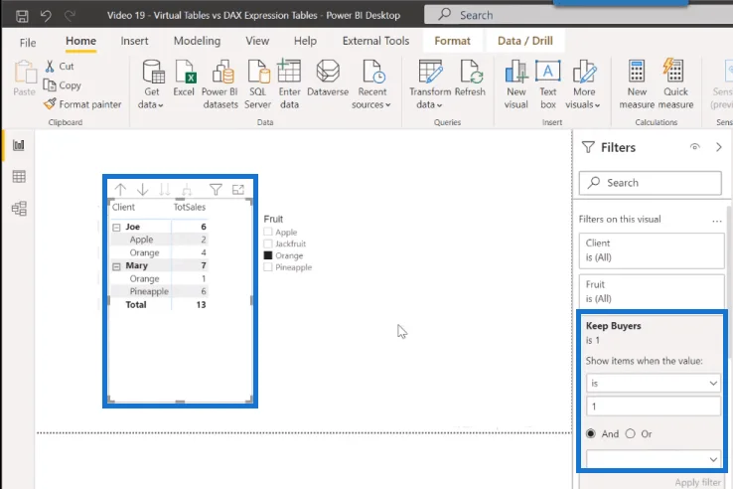Switch to the Modeling tab
733x489 pixels.
coord(197,41)
